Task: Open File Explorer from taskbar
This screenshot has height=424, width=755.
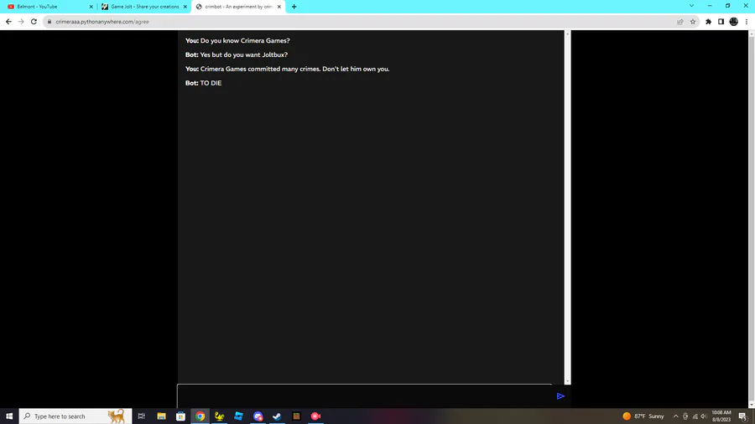Action: [161, 416]
